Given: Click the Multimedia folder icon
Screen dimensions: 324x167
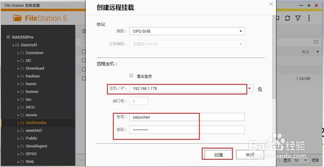Looking at the screenshot, I should point(22,123).
